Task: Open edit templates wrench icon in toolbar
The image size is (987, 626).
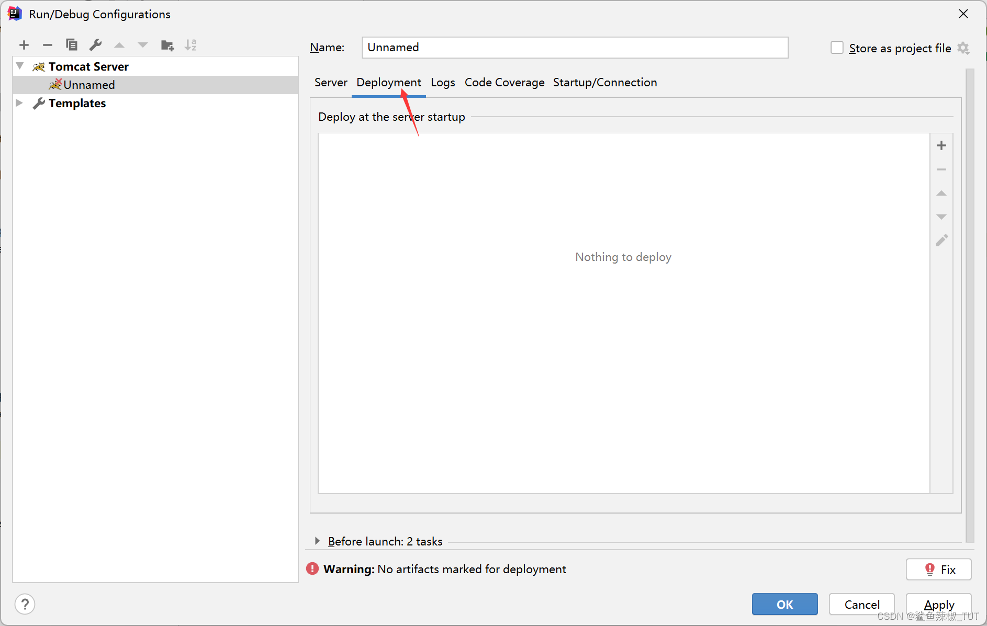Action: pos(95,45)
